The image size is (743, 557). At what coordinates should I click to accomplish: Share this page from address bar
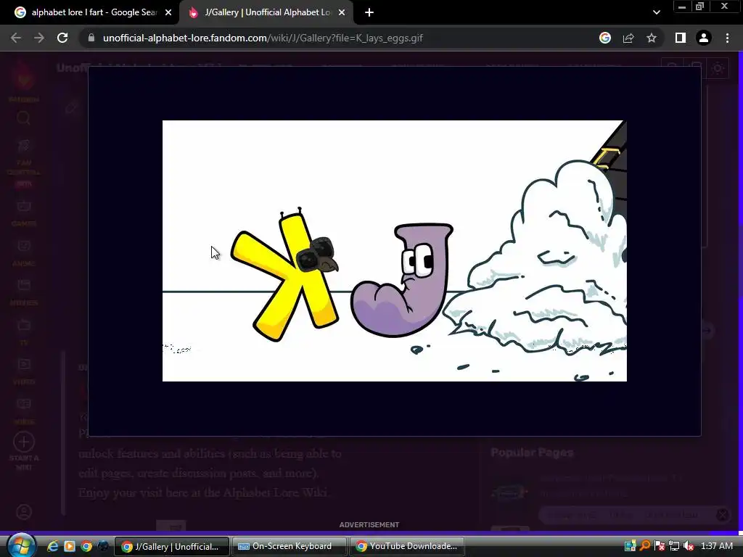point(628,38)
